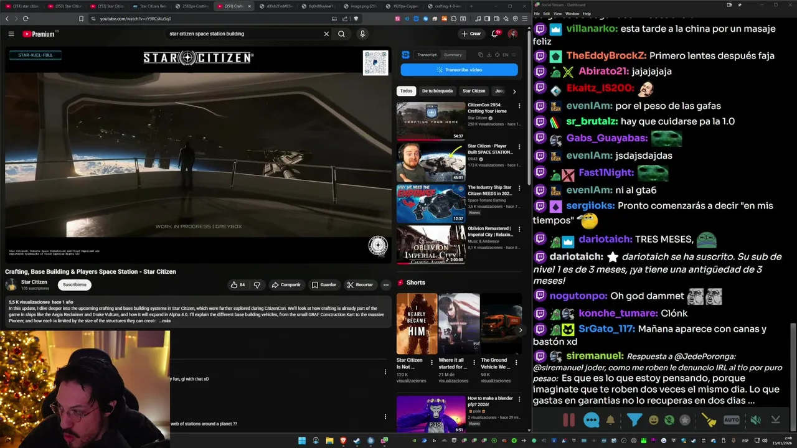Open options for CitizenCon 2954 video
The image size is (797, 448).
[519, 106]
